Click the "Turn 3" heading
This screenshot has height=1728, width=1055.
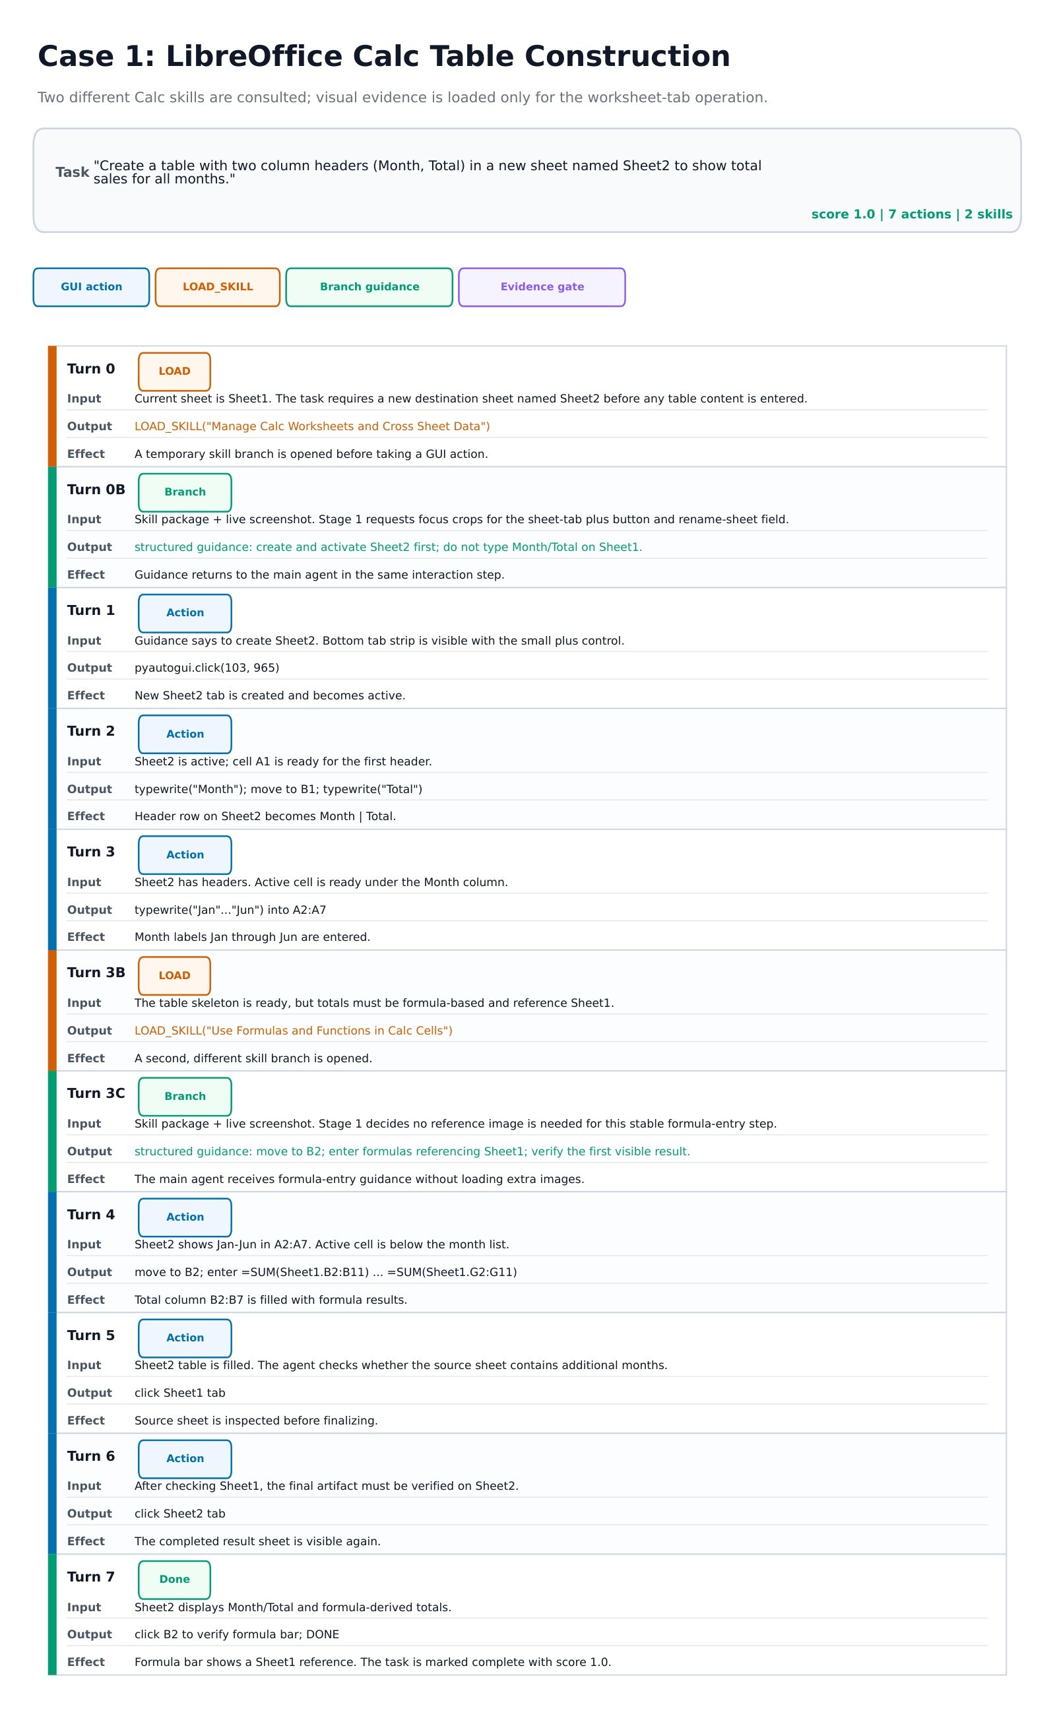(x=91, y=851)
